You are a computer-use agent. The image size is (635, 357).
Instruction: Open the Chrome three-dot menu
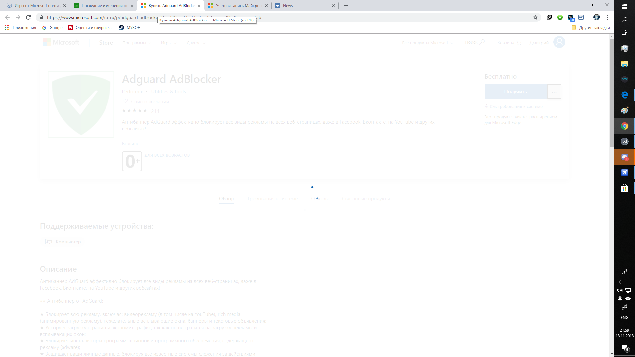(607, 17)
